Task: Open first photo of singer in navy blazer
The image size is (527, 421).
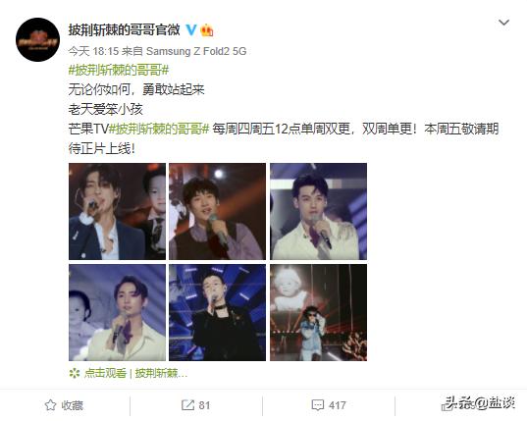Action: [x=118, y=211]
